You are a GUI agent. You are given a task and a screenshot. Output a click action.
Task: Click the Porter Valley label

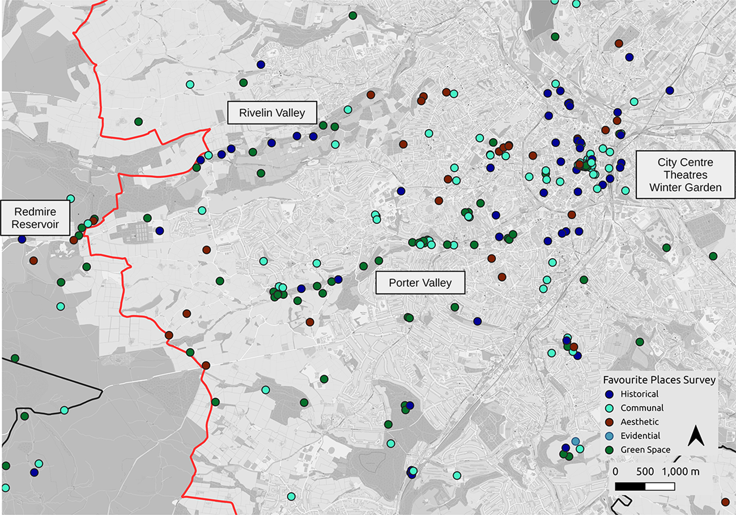(420, 283)
